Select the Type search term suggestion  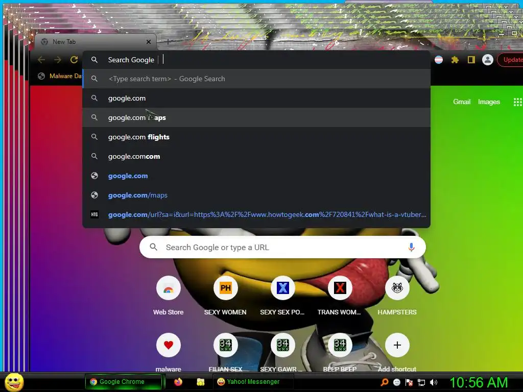pos(256,79)
